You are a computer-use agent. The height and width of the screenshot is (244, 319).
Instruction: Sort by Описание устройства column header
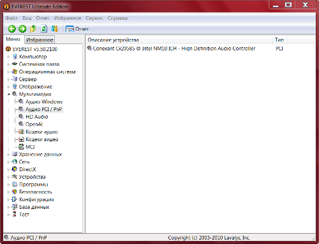point(179,40)
